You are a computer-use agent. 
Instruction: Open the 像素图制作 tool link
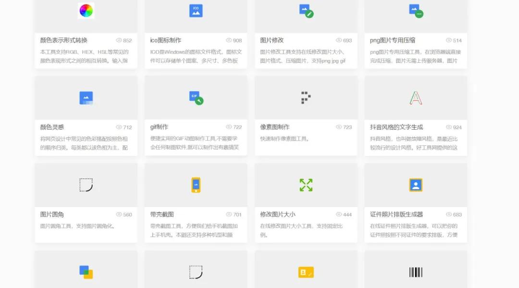[275, 127]
